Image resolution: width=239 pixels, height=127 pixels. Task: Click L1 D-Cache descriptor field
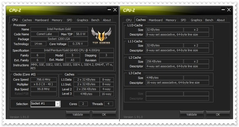click(177, 35)
